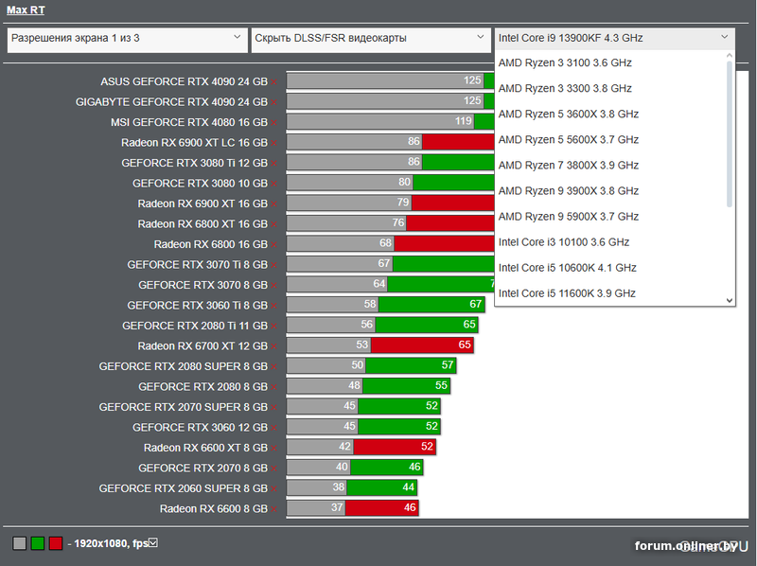Remove Radeon RX 6900 XT LC from the chart
Screen dimensions: 757x566
(x=273, y=143)
